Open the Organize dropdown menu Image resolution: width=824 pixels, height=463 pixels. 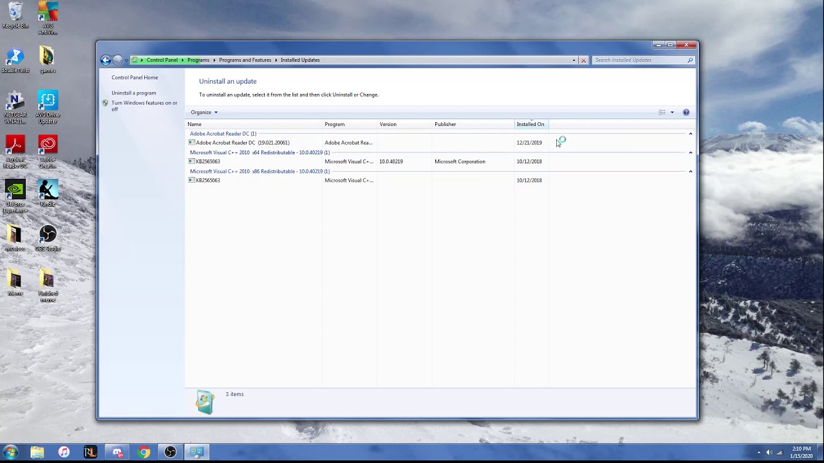point(204,113)
